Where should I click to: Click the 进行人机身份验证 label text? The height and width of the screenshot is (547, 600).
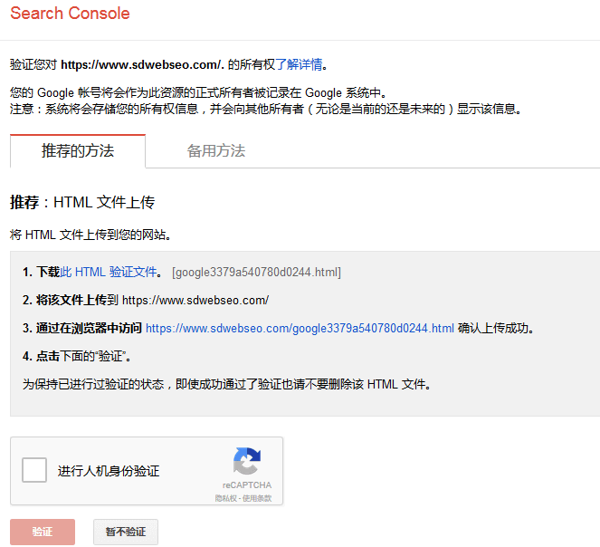109,471
